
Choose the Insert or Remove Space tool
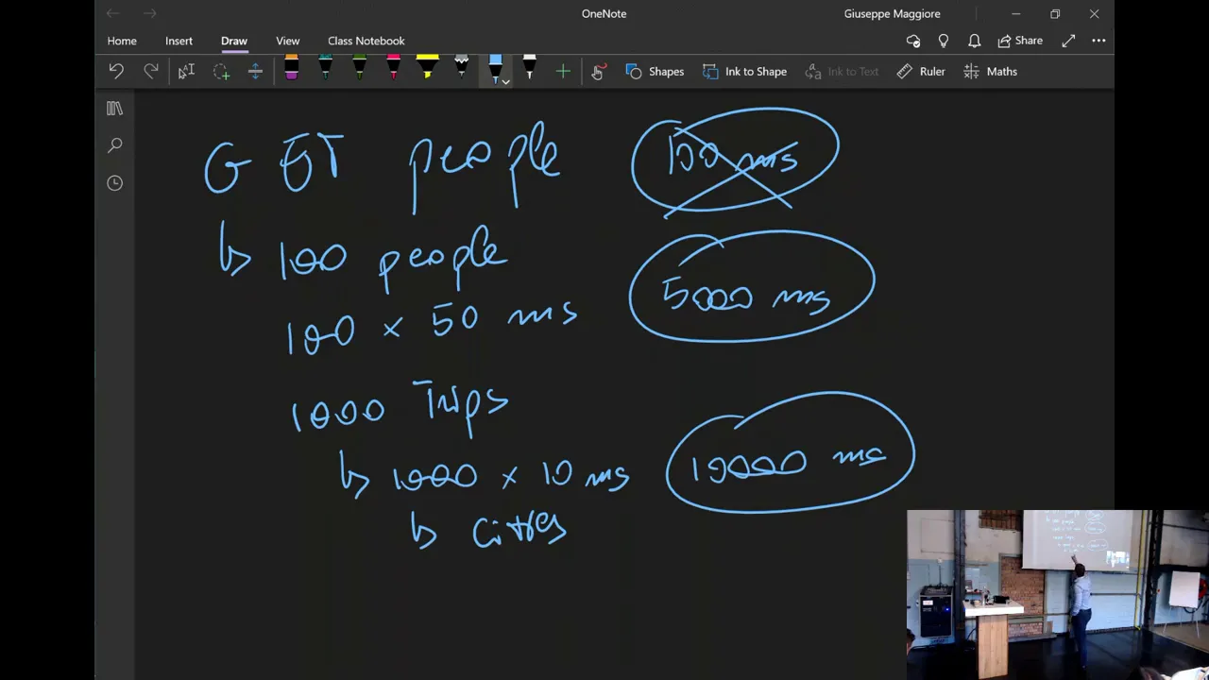[x=255, y=71]
